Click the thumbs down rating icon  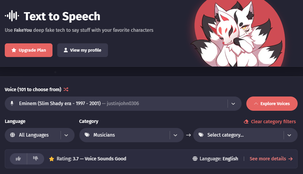pyautogui.click(x=35, y=158)
